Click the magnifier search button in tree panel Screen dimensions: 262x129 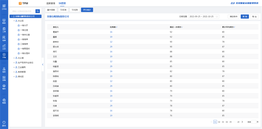[x=38, y=11]
